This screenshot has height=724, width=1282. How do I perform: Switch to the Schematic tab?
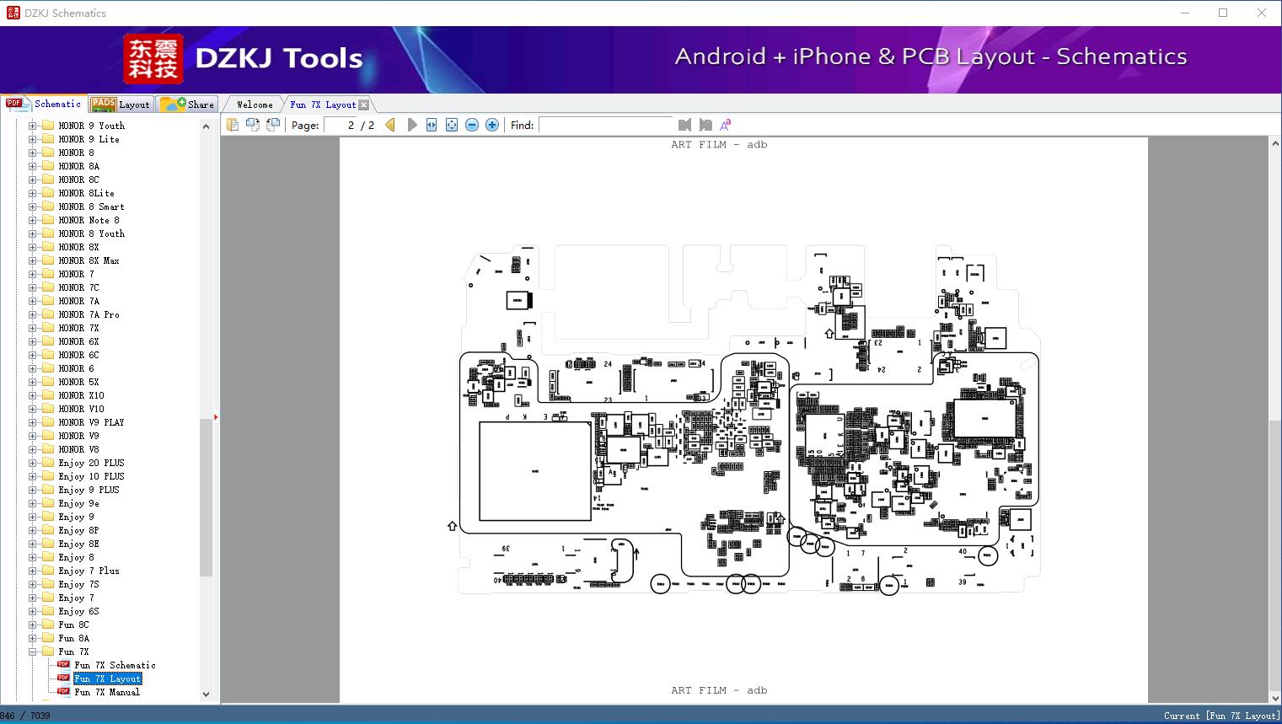coord(44,104)
